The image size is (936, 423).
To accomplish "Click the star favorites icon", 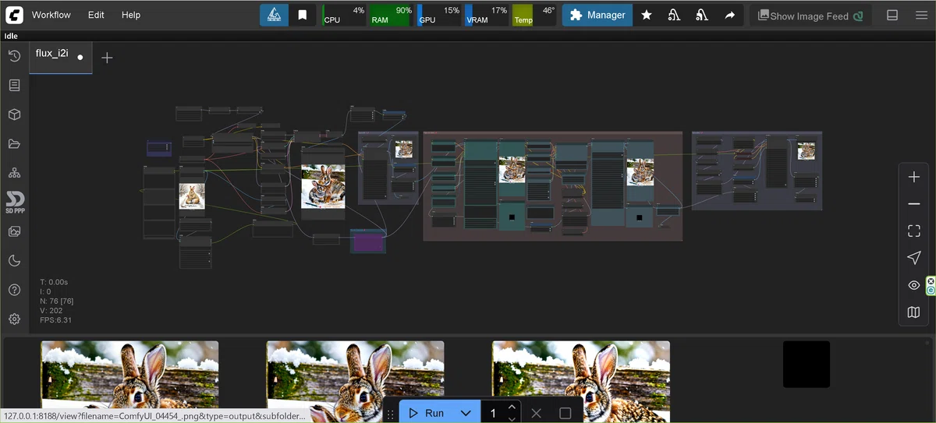I will [647, 15].
